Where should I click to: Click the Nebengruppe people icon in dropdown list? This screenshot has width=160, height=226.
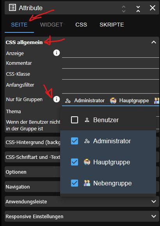pos(87,183)
